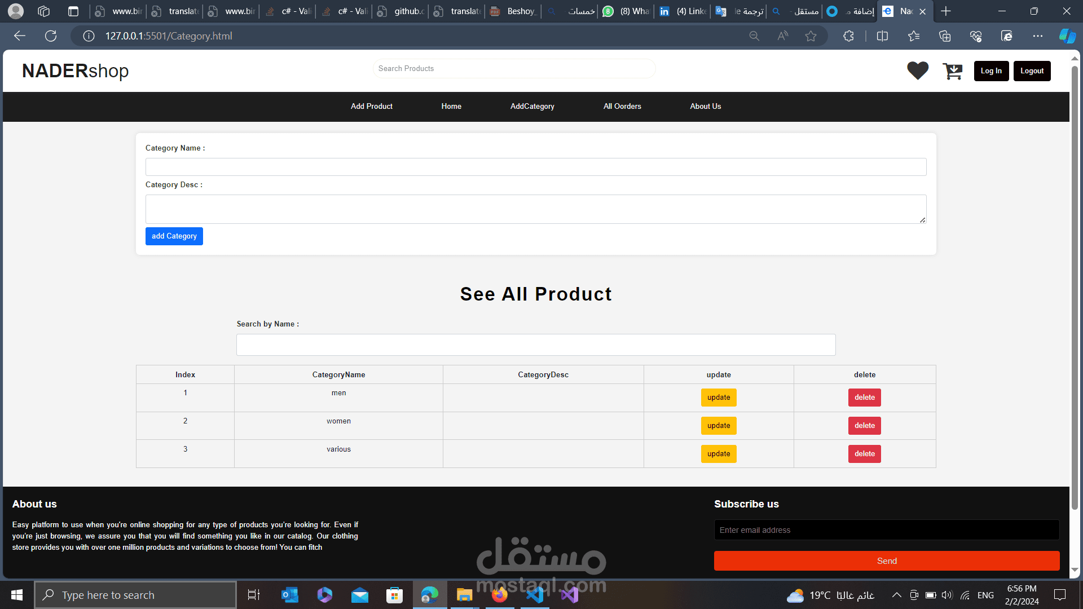The height and width of the screenshot is (609, 1083).
Task: Go to Add Product nav item
Action: (371, 106)
